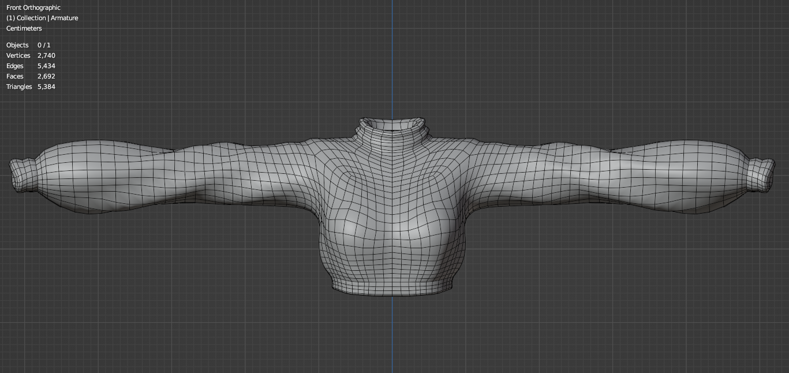Screen dimensions: 789x373
Task: Click the bottom hem of the sweater
Action: click(x=392, y=286)
